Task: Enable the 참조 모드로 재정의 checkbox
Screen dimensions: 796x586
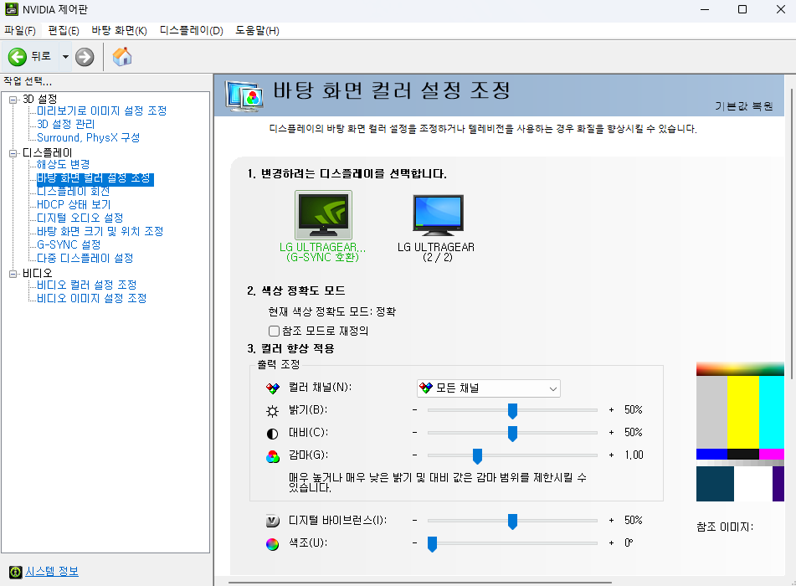Action: [x=273, y=329]
